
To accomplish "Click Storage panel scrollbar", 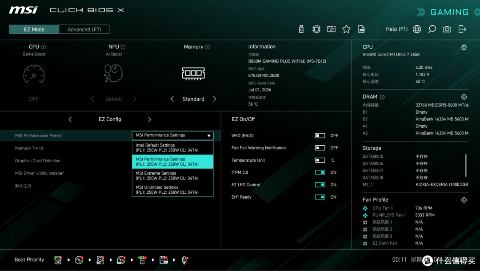I will coord(466,165).
